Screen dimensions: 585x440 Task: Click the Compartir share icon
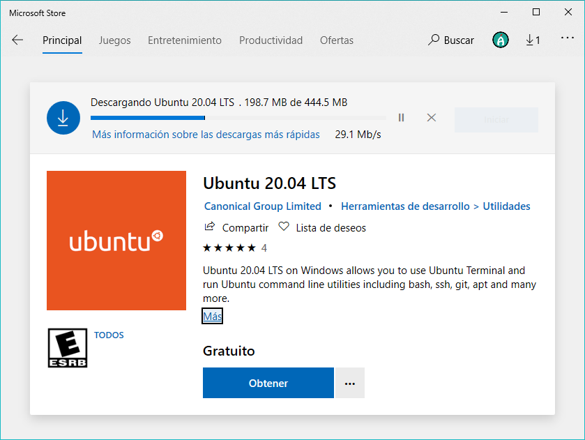coord(210,227)
